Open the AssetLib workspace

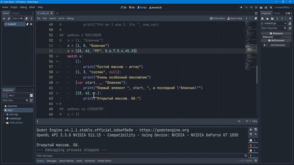click(x=155, y=7)
